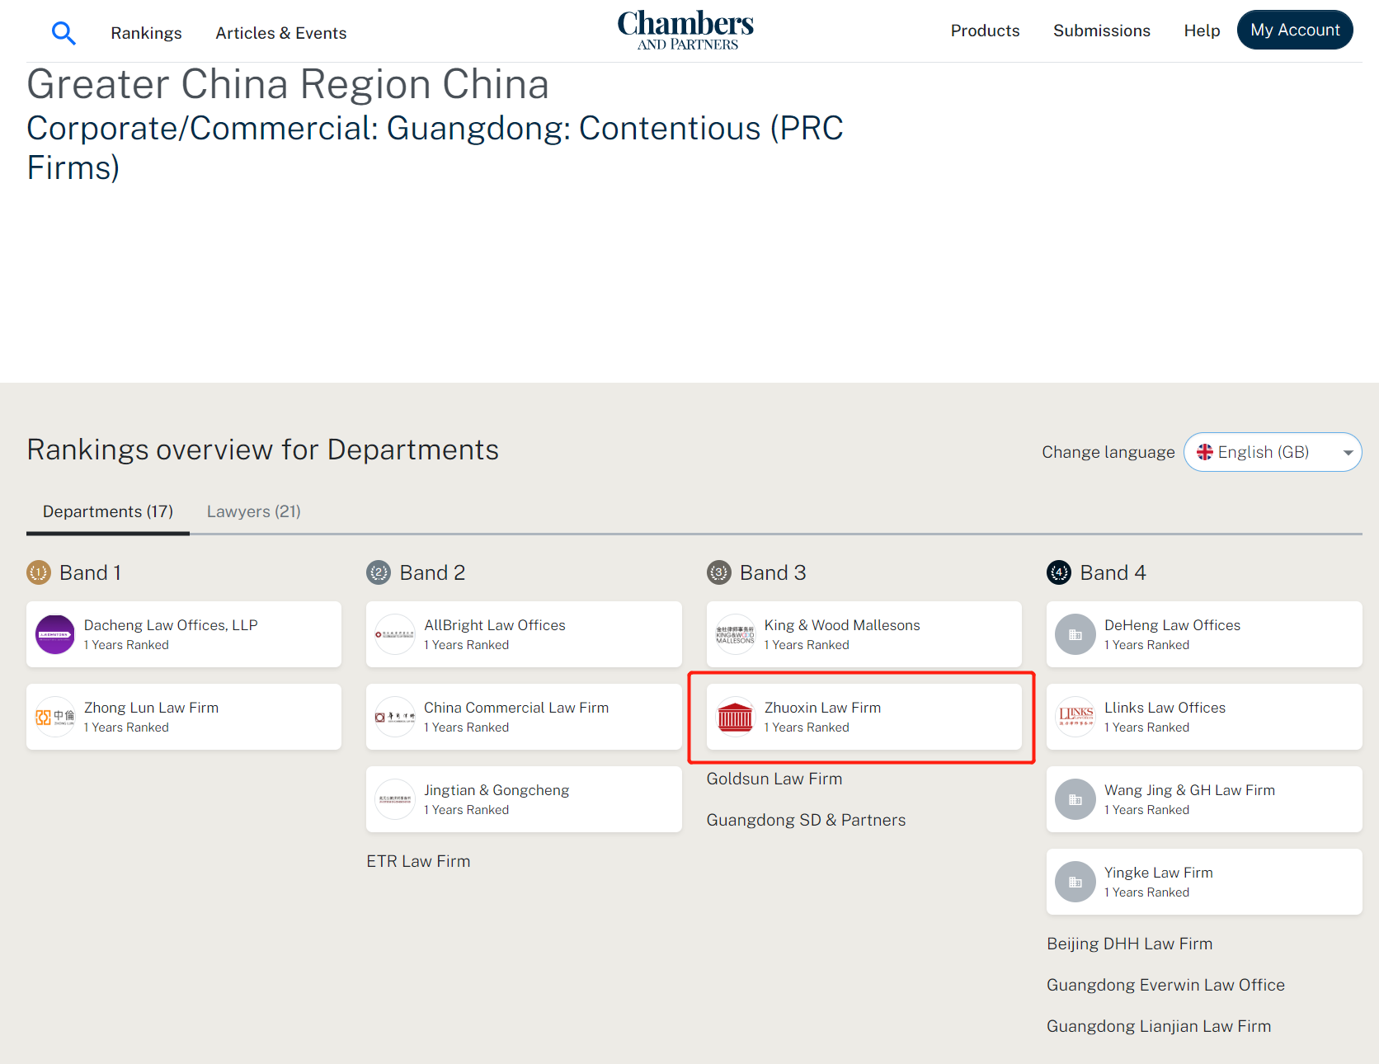Click the China Commercial Law Firm logo
Viewport: 1379px width, 1064px height.
click(395, 717)
